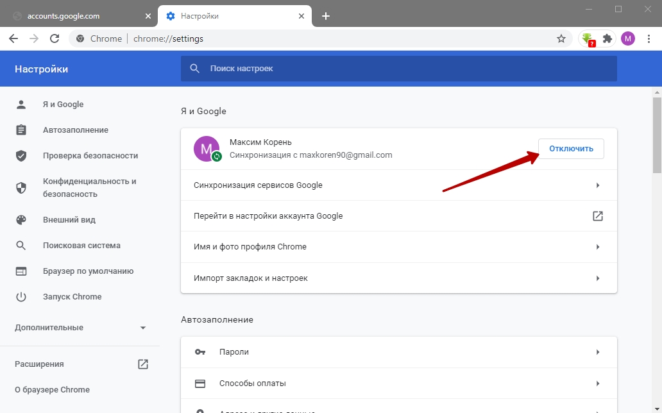Open Имя и фото профиля Chrome
This screenshot has width=662, height=413.
398,247
